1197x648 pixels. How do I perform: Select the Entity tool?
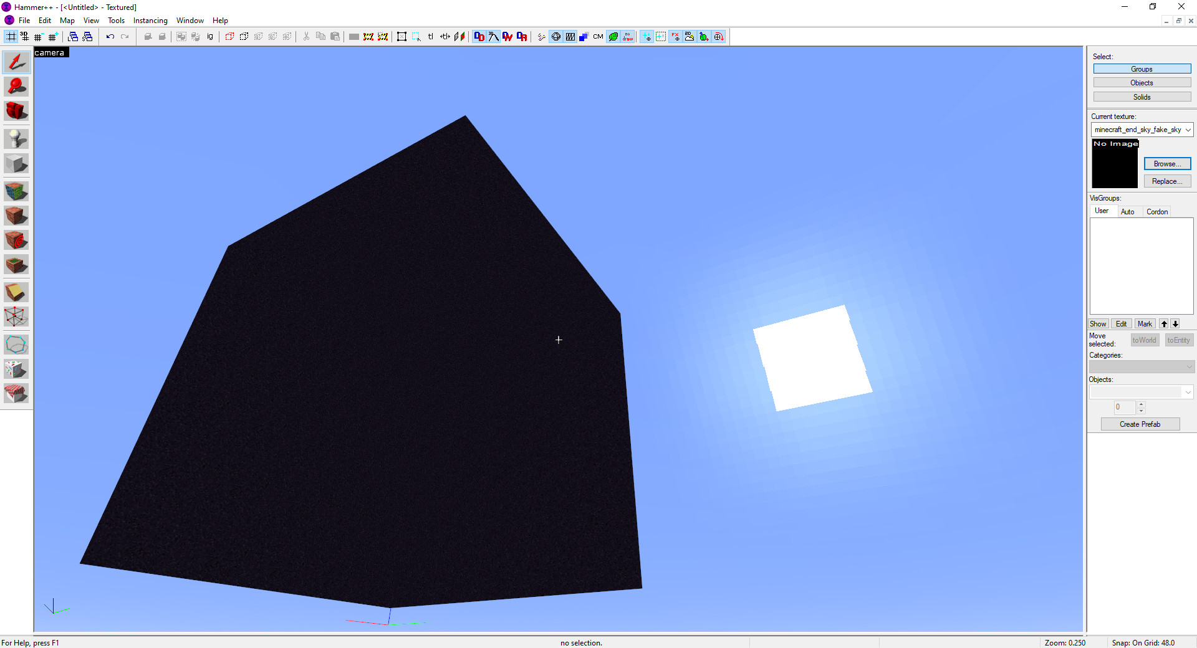point(16,138)
